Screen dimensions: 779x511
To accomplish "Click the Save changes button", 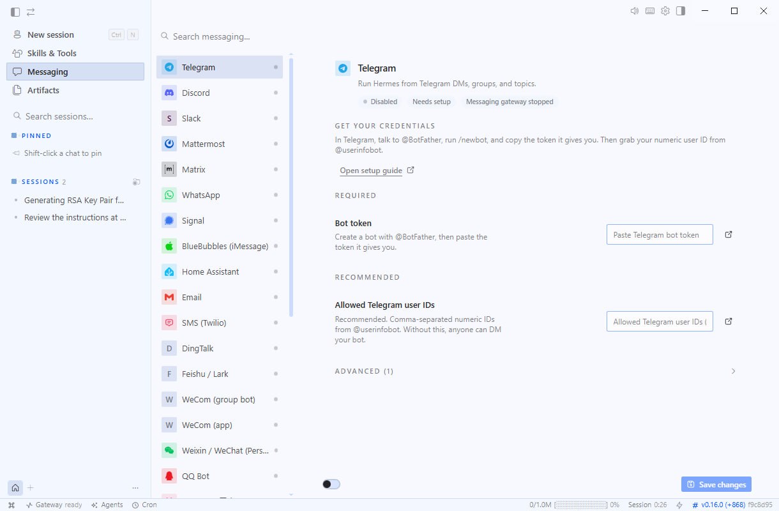I will coord(716,484).
